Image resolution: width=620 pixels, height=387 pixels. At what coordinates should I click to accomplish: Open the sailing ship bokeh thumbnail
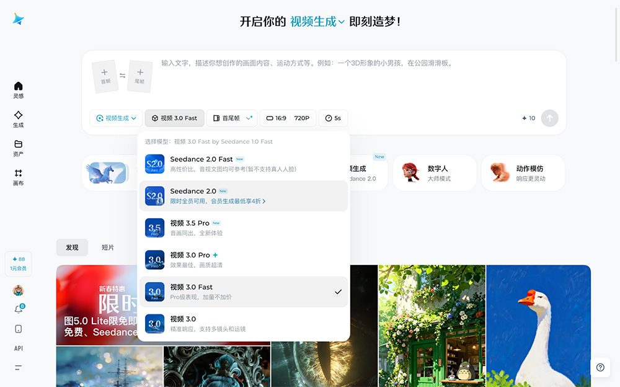click(110, 367)
